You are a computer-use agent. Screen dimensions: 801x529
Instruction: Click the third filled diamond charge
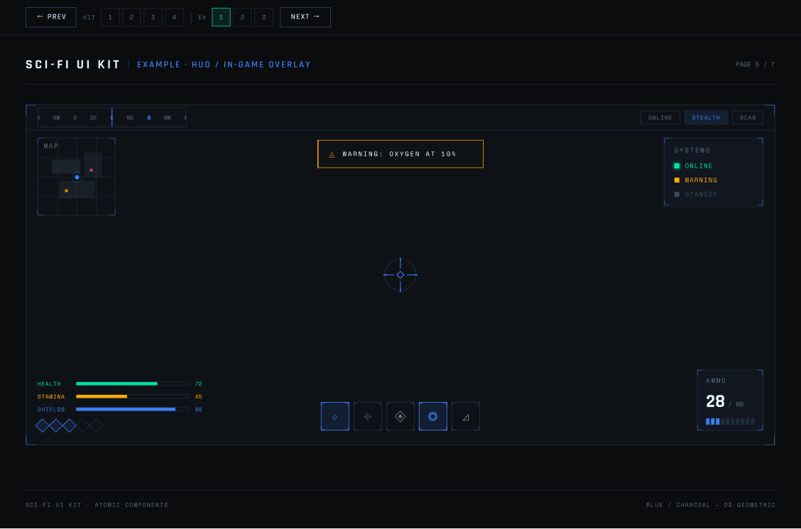[x=70, y=425]
